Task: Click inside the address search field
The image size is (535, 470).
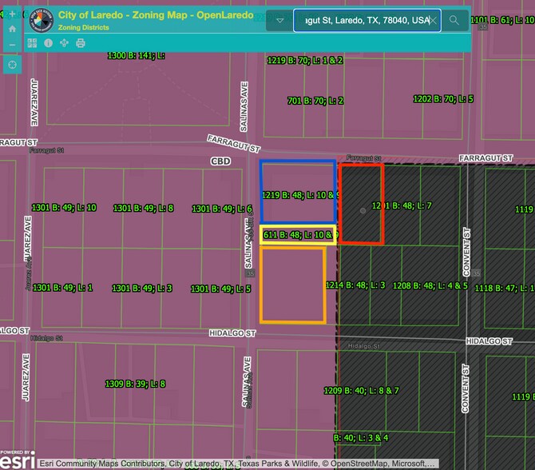Action: pos(359,21)
